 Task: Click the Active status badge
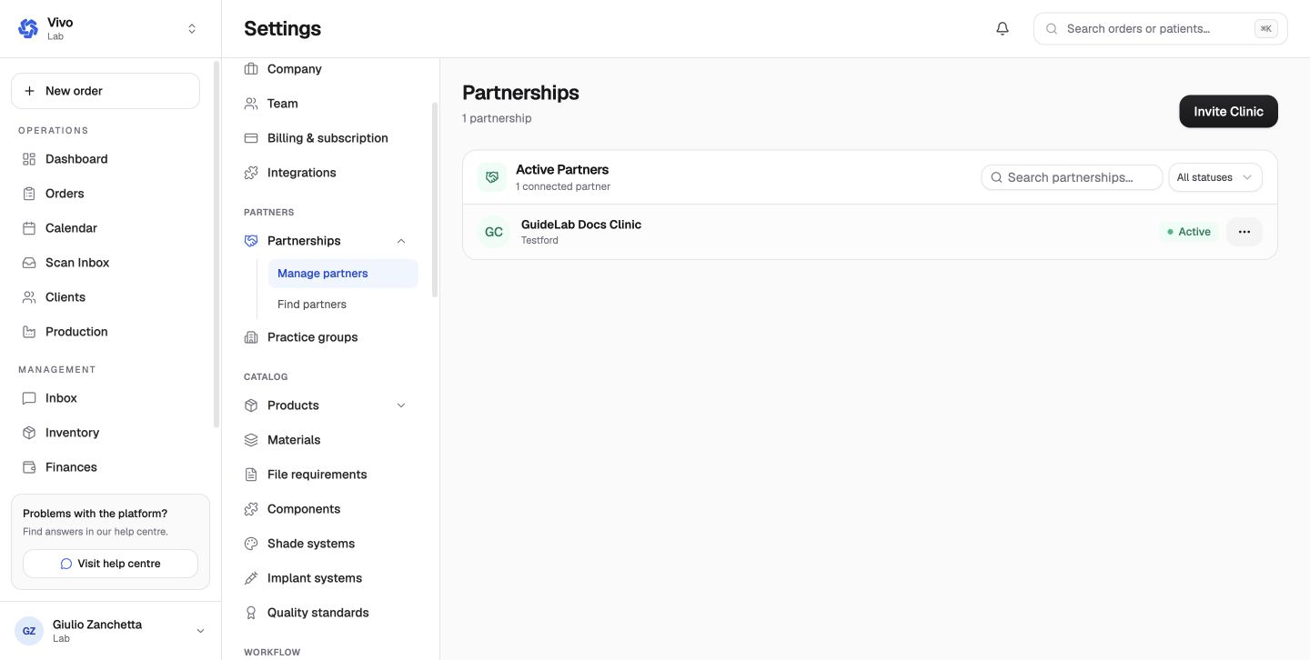(x=1189, y=232)
